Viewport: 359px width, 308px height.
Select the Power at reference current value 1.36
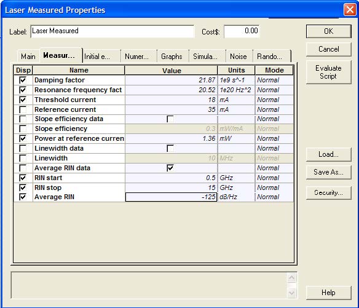coord(171,138)
